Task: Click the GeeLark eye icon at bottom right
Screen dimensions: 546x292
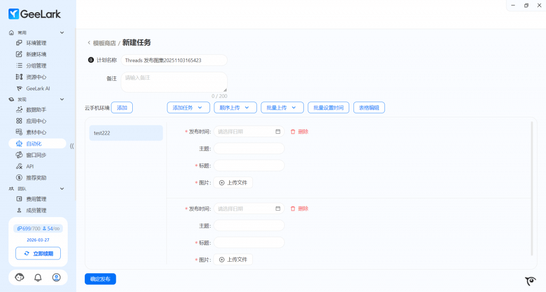Action: (530, 281)
